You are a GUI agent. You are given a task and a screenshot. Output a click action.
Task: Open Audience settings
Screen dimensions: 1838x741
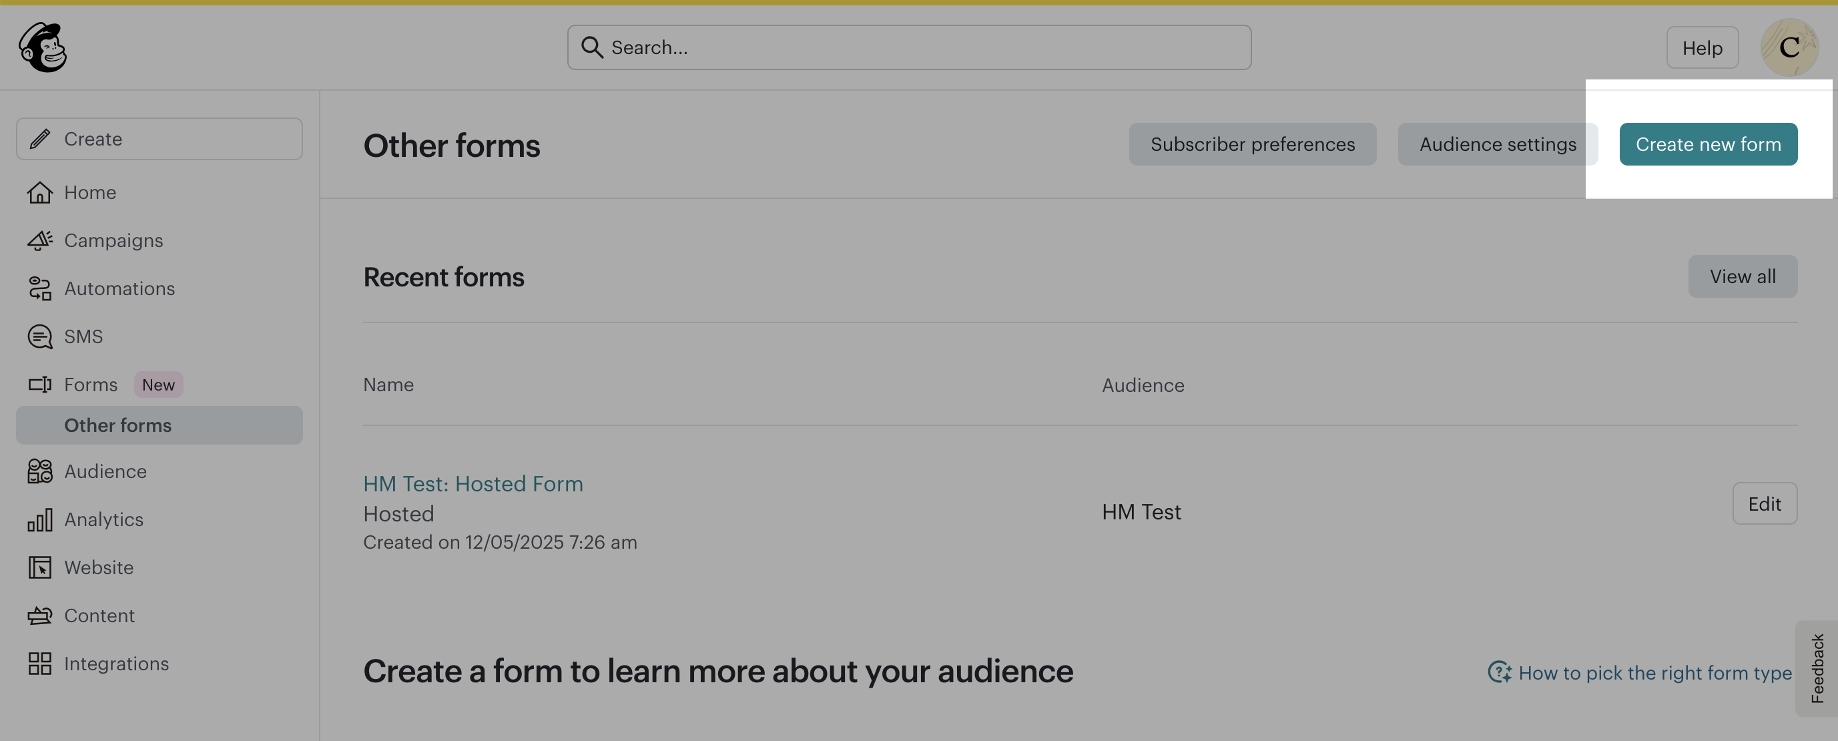1497,144
